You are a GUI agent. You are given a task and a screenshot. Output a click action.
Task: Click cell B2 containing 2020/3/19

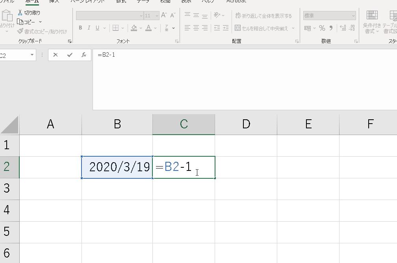(x=117, y=167)
